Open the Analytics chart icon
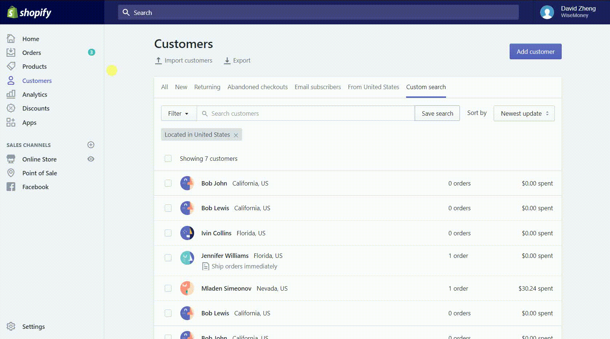The width and height of the screenshot is (610, 339). tap(11, 94)
